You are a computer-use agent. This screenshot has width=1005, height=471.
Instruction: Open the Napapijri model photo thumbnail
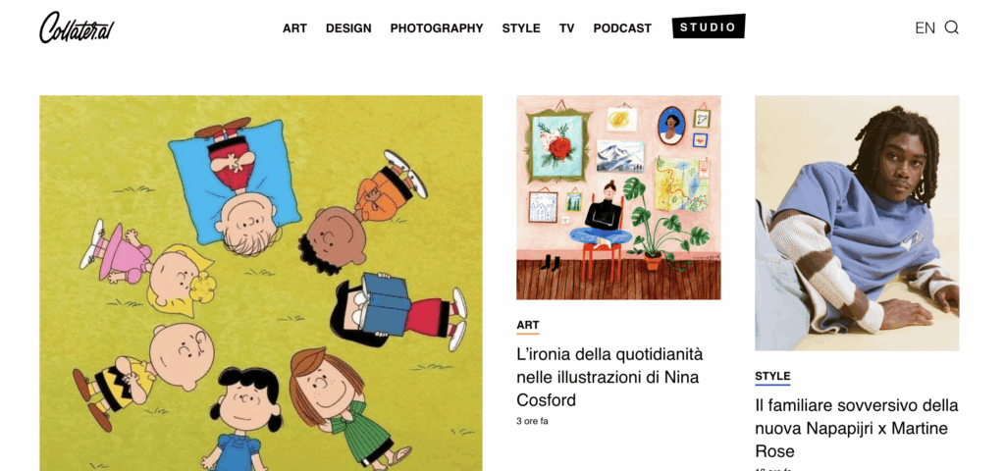pyautogui.click(x=857, y=223)
